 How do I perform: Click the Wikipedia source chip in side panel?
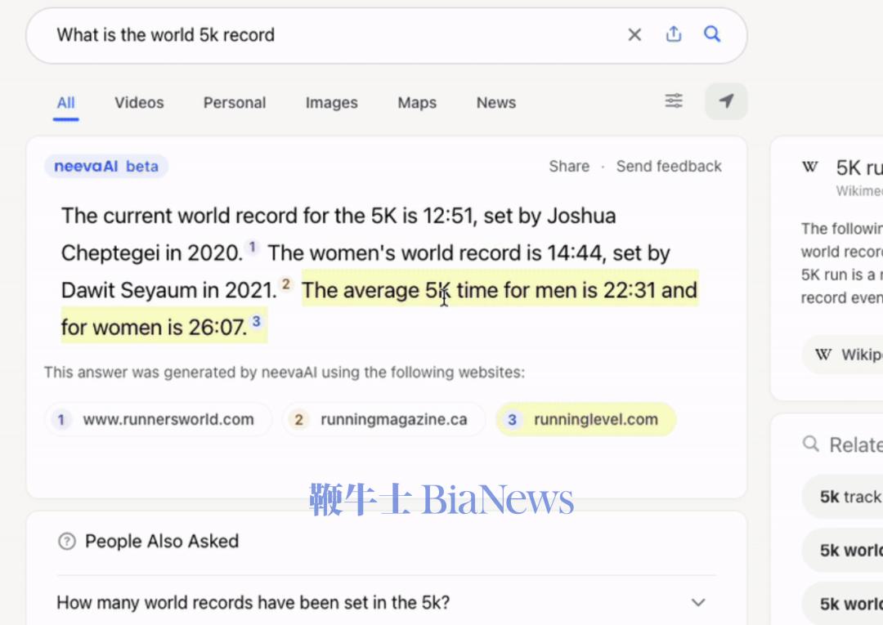(843, 355)
